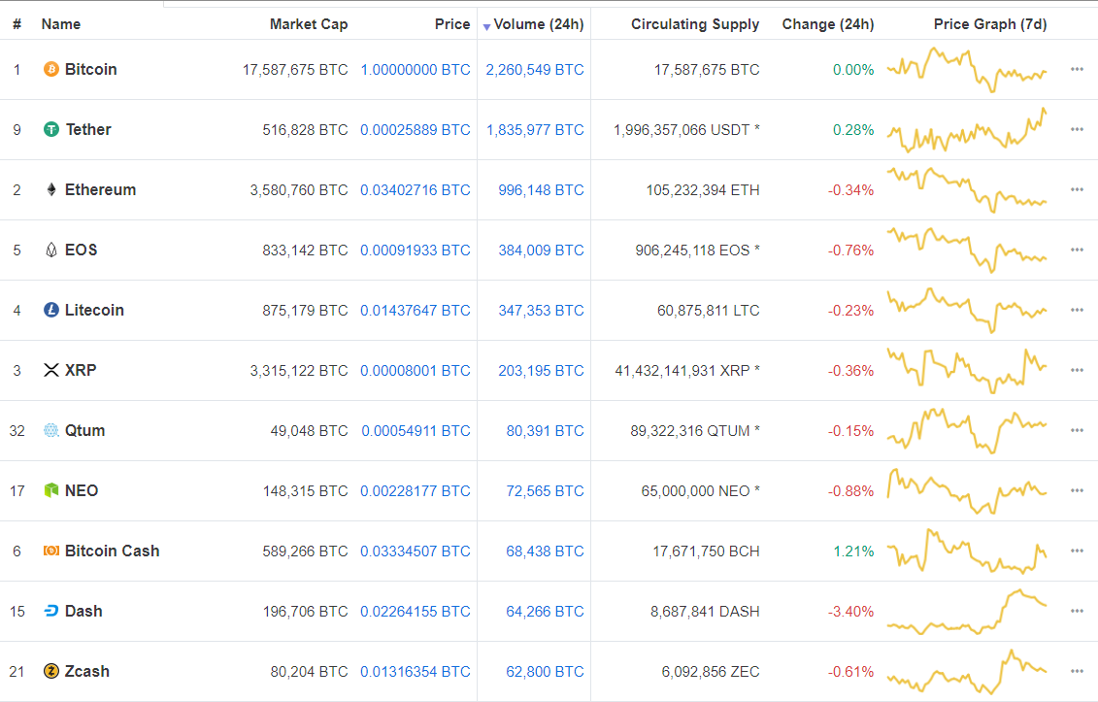Open the ellipsis menu for Qtum row

point(1077,431)
